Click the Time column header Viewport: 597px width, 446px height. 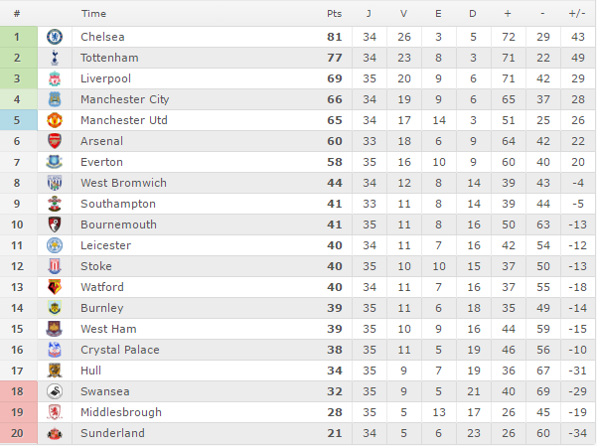point(93,14)
